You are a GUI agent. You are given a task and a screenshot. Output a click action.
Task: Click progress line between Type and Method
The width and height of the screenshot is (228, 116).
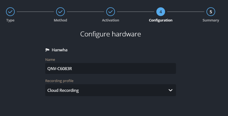(35, 12)
